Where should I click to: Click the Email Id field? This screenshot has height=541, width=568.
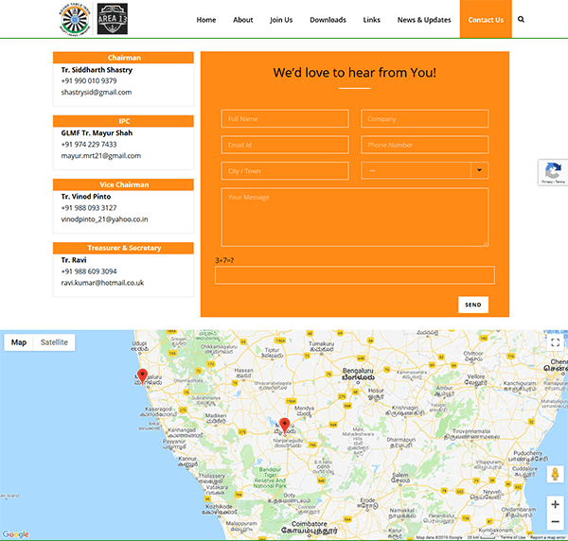(285, 145)
